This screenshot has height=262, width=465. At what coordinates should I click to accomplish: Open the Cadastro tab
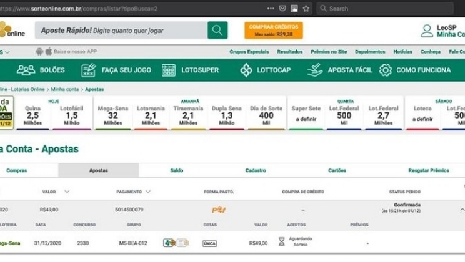click(256, 170)
